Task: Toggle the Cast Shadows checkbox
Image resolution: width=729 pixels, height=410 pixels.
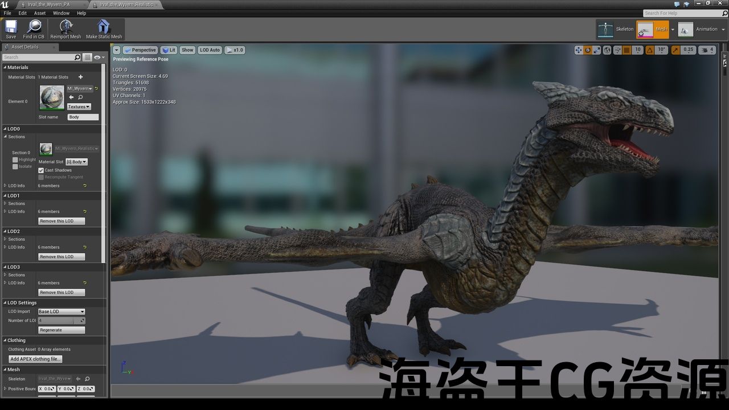Action: [41, 170]
